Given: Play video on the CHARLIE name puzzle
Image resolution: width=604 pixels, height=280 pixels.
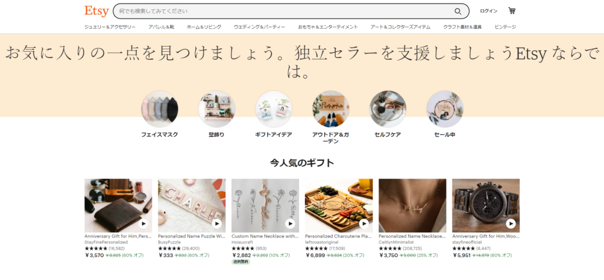Looking at the screenshot, I should [217, 224].
